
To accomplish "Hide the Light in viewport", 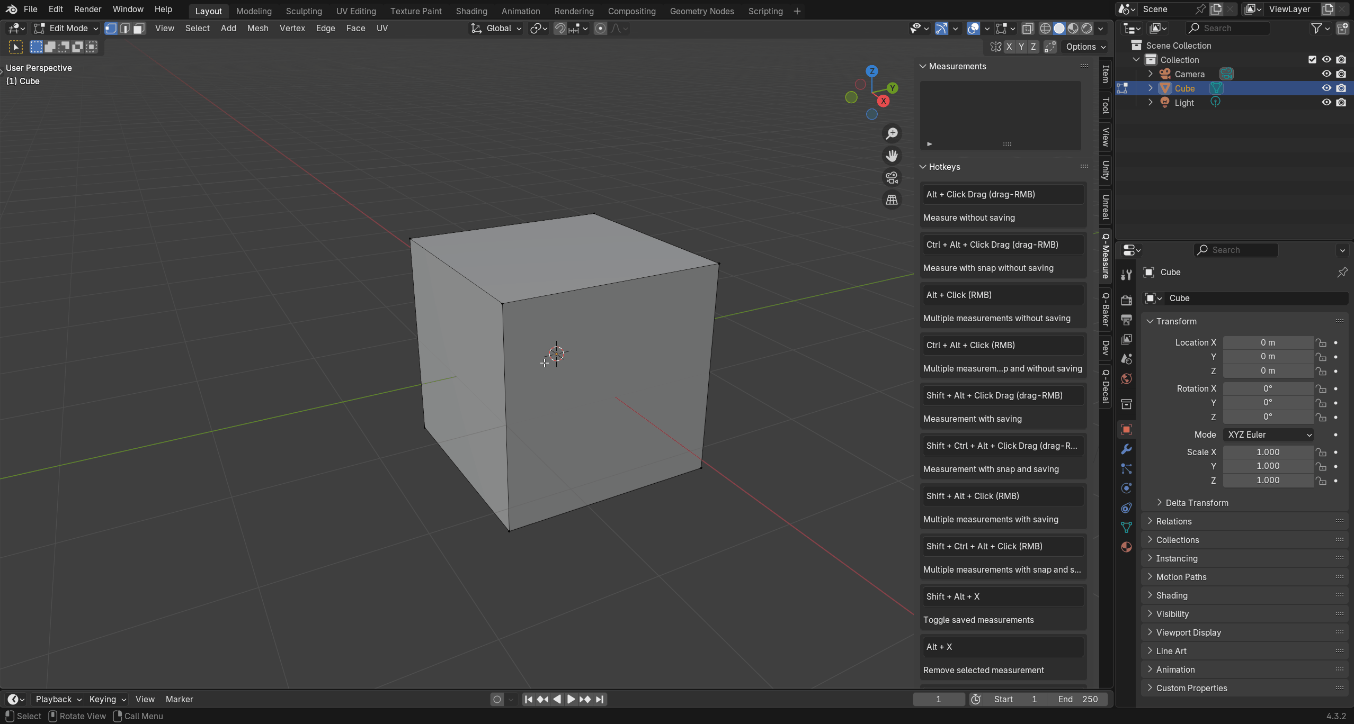I will point(1326,103).
